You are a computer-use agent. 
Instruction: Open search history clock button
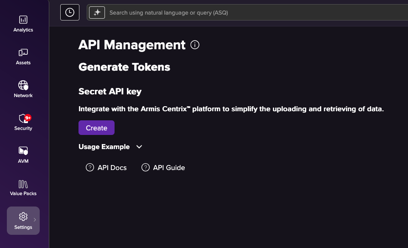(70, 12)
